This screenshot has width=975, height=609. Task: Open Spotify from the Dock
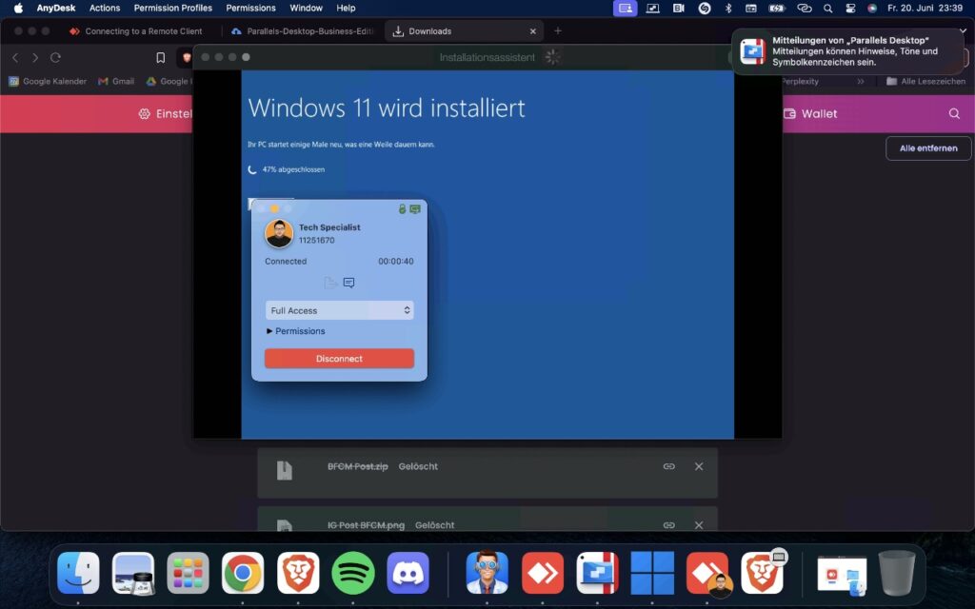353,573
